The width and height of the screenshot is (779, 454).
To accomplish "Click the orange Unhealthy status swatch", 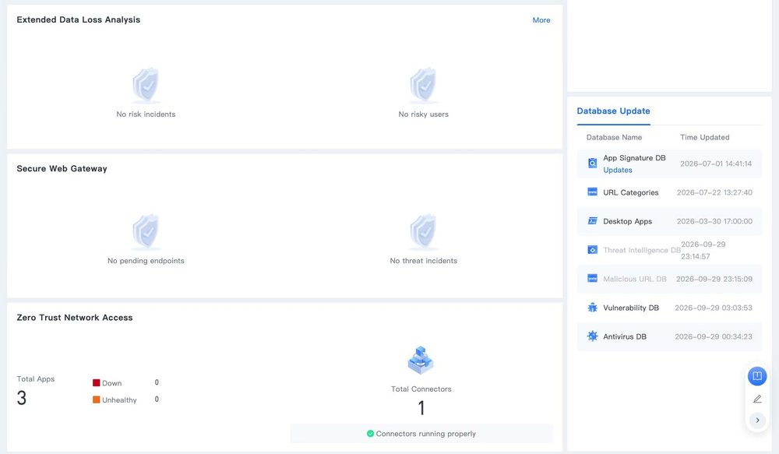I will pos(97,399).
